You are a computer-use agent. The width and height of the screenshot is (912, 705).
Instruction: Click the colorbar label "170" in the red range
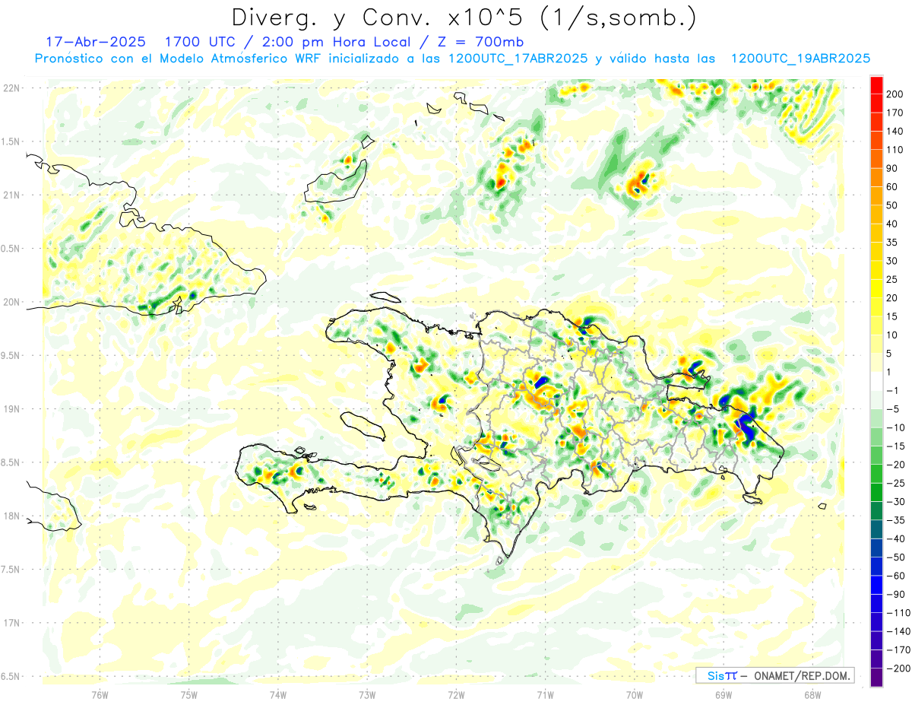click(x=895, y=112)
